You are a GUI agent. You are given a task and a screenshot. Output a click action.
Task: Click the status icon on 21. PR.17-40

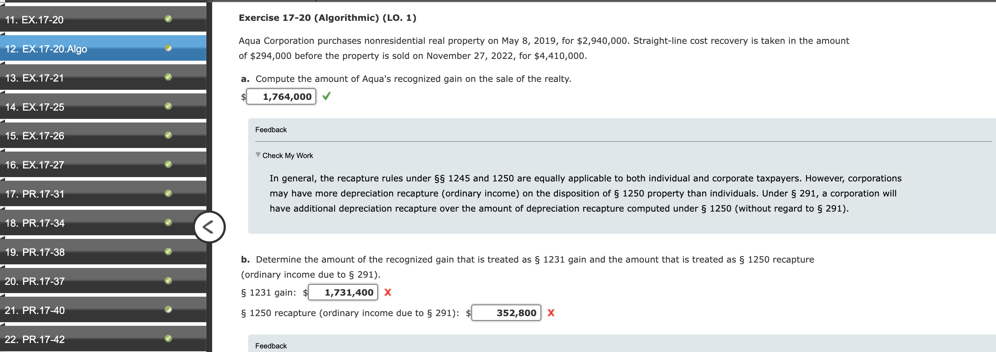[168, 310]
